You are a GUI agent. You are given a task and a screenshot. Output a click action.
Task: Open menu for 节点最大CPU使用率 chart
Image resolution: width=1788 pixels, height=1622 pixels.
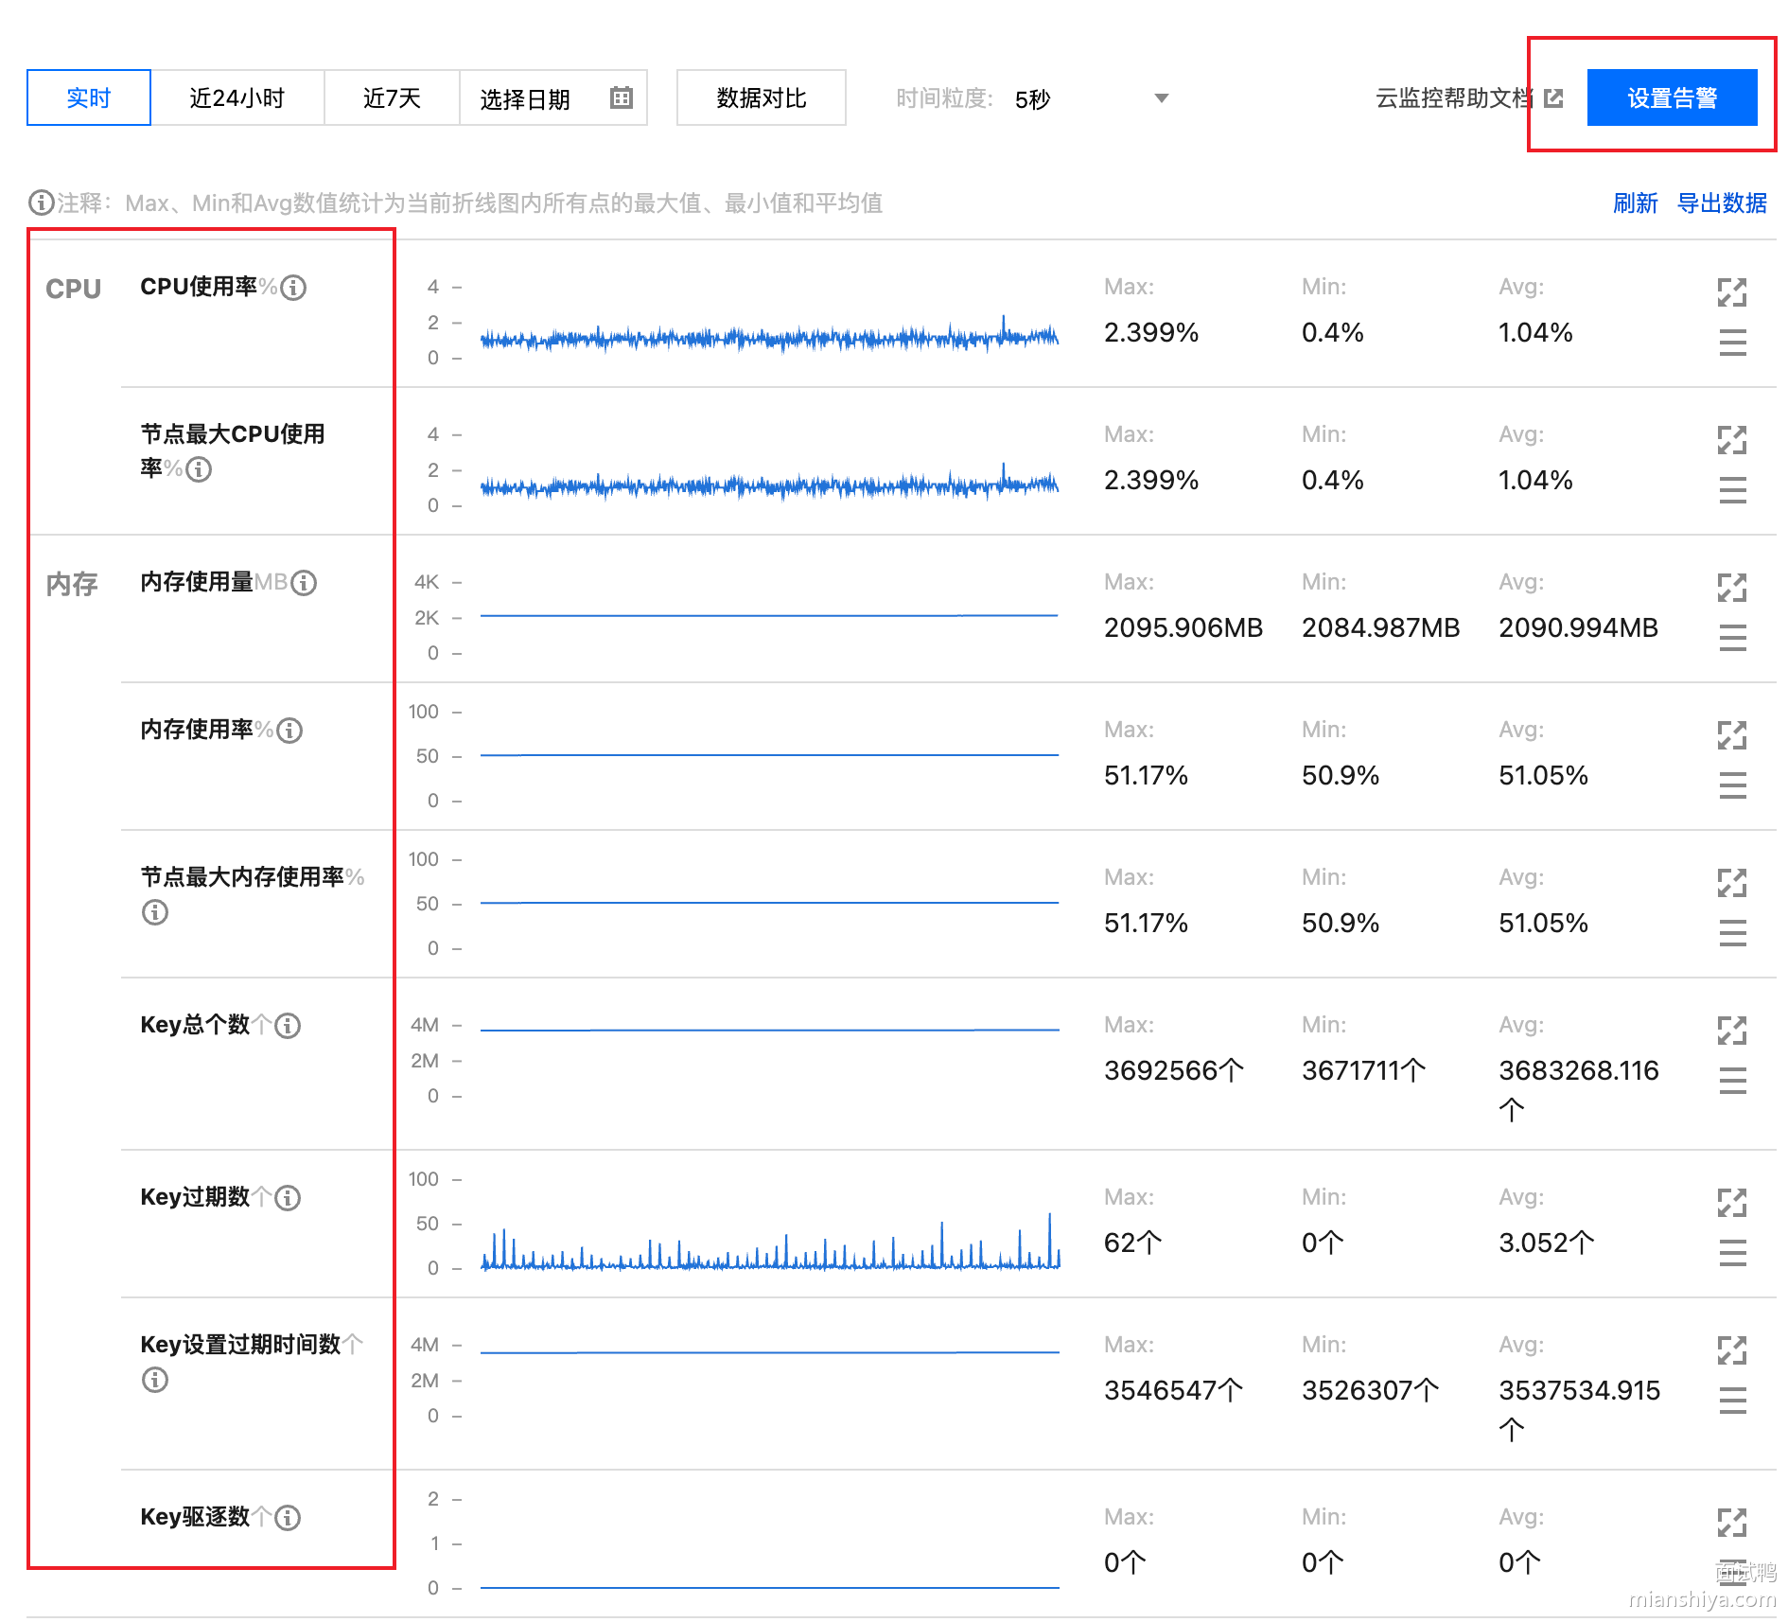[x=1731, y=489]
